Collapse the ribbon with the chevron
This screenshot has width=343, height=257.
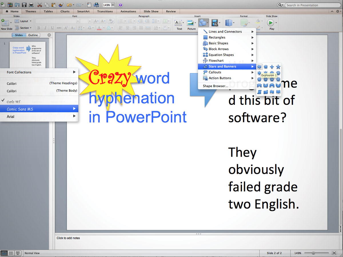coord(333,11)
